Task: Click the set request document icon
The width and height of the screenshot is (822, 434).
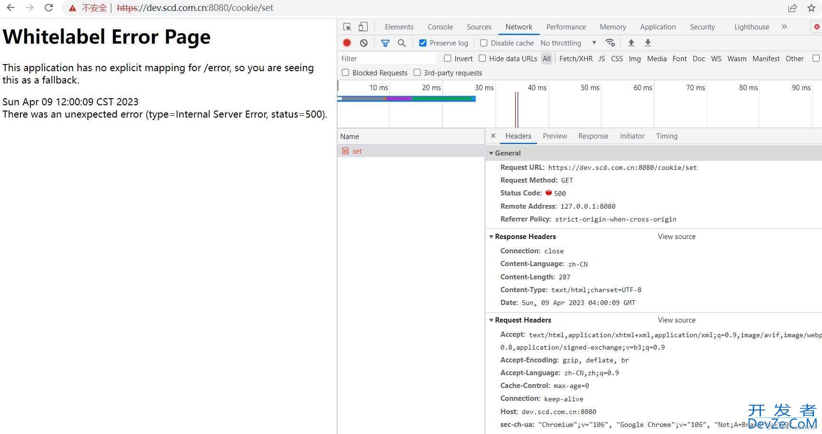Action: (x=345, y=151)
